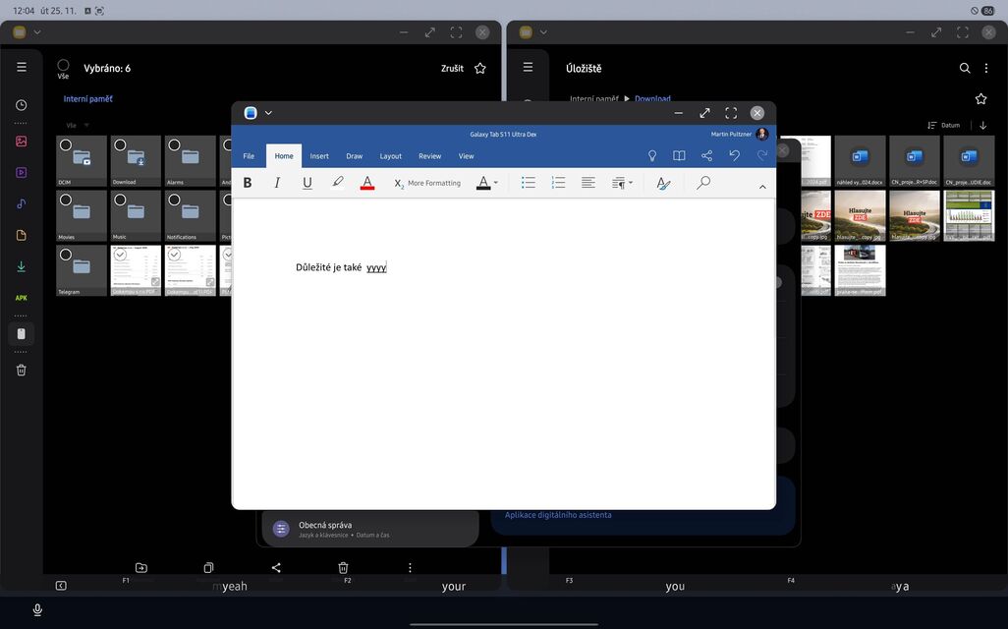Viewport: 1008px width, 629px height.
Task: Select the Movies folder checkbox
Action: pos(66,200)
